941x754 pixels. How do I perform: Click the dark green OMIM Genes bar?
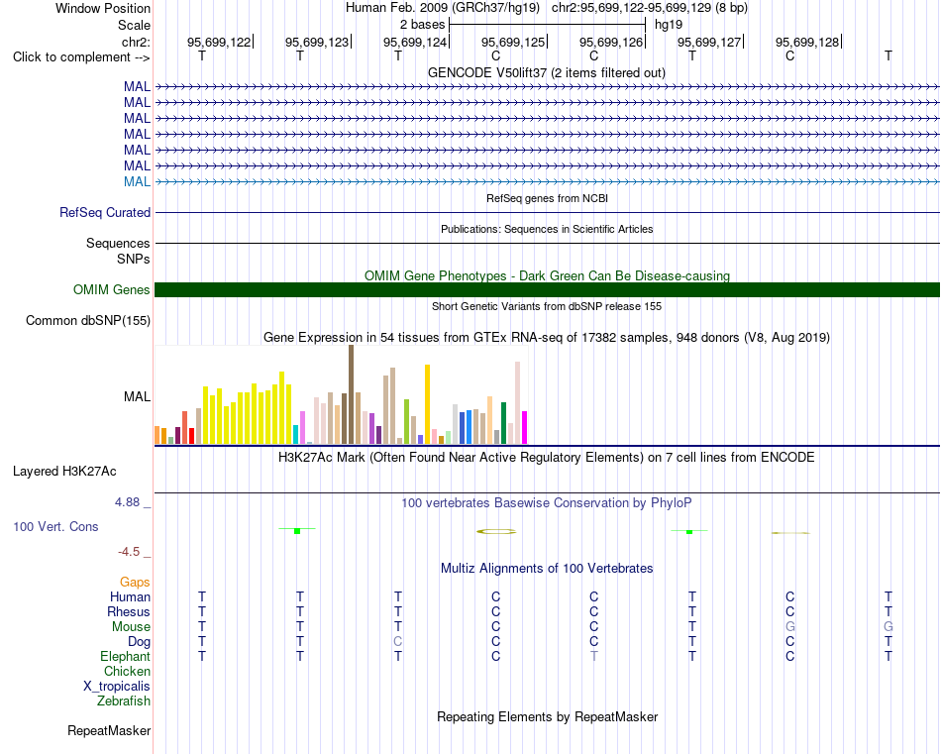point(547,290)
